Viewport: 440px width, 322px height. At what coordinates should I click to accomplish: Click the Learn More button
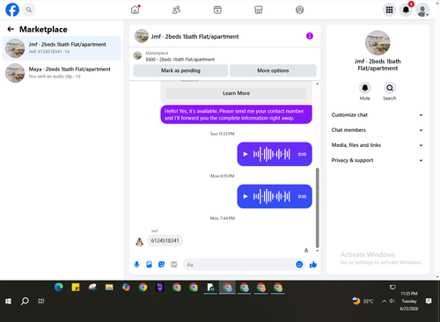(236, 93)
